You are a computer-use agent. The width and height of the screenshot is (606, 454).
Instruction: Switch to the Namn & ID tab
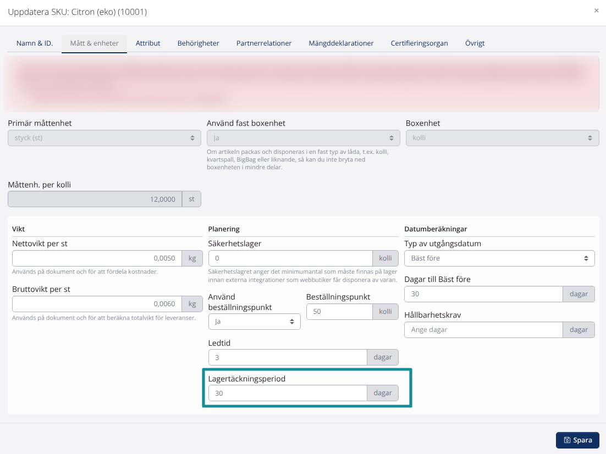[x=34, y=42]
